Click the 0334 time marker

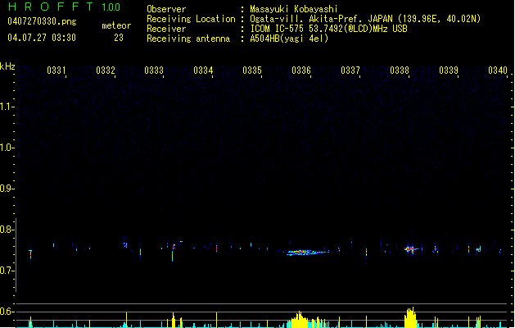[x=203, y=71]
